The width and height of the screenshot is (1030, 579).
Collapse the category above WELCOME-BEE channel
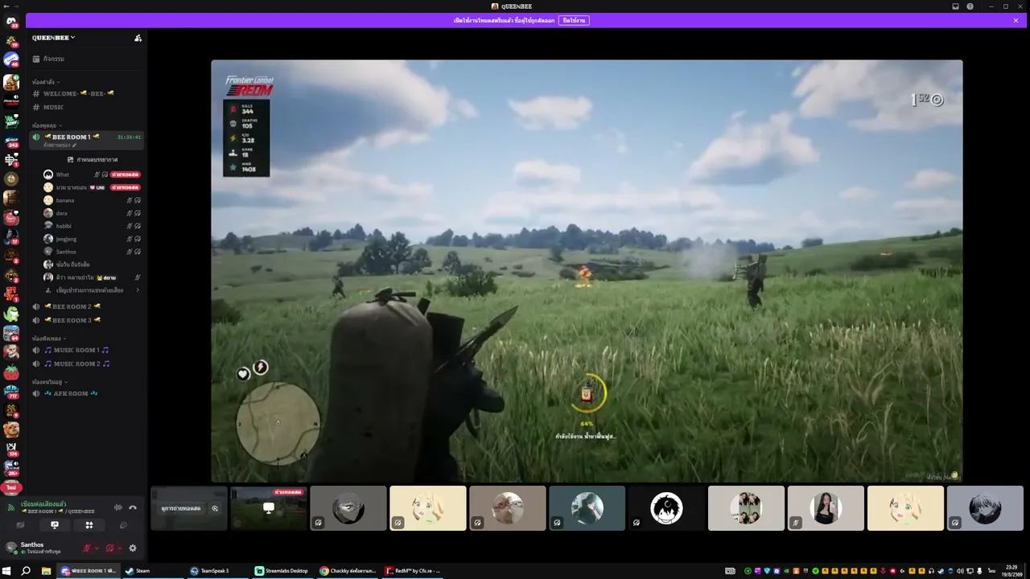point(44,82)
